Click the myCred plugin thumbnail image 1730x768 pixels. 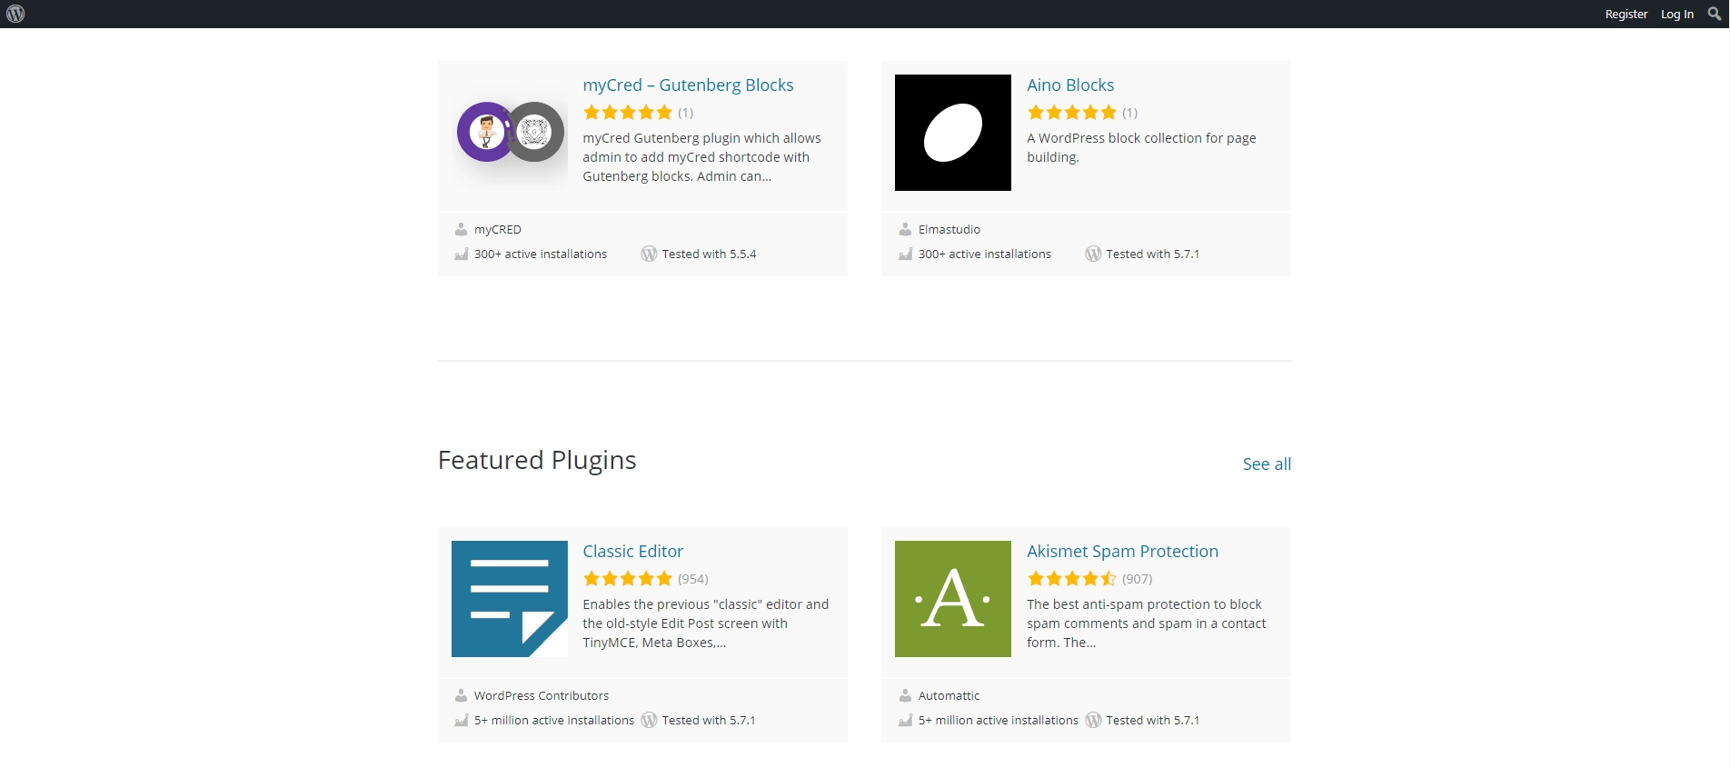[510, 133]
